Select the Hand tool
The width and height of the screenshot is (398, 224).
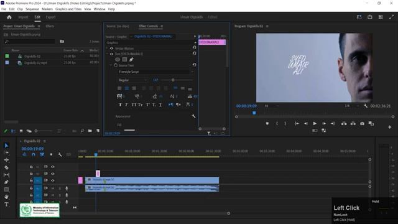pyautogui.click(x=6, y=197)
